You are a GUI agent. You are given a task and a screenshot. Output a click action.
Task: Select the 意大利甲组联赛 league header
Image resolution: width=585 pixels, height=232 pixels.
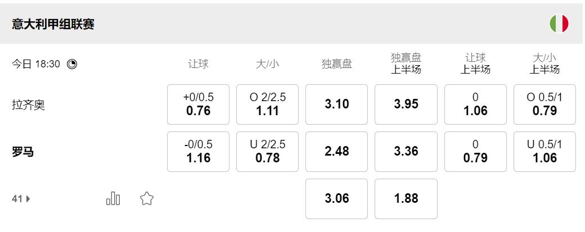coord(53,25)
